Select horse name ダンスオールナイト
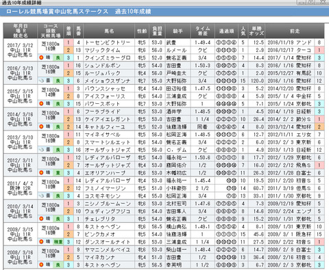The height and width of the screenshot is (270, 329). tap(108, 242)
